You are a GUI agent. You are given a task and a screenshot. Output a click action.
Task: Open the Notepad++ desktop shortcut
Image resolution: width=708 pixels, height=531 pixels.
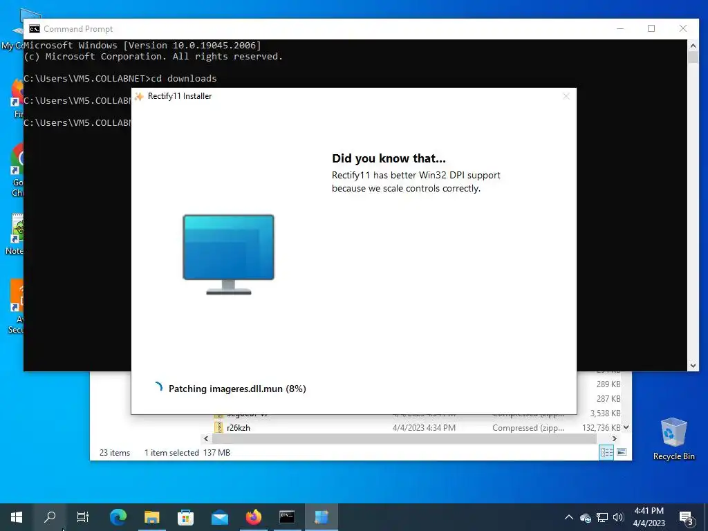[16, 235]
